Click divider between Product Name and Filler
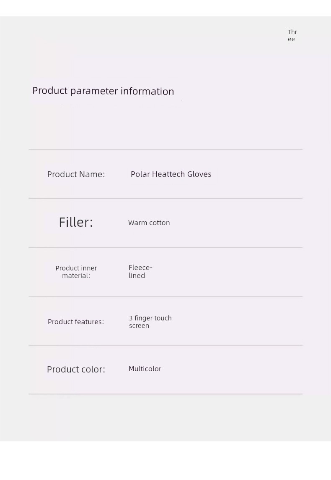The width and height of the screenshot is (331, 480). click(165, 198)
